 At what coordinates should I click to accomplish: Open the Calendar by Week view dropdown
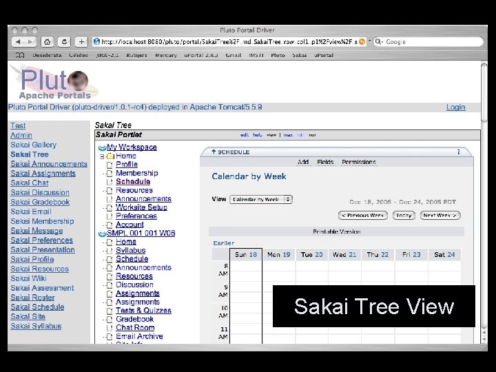point(261,200)
